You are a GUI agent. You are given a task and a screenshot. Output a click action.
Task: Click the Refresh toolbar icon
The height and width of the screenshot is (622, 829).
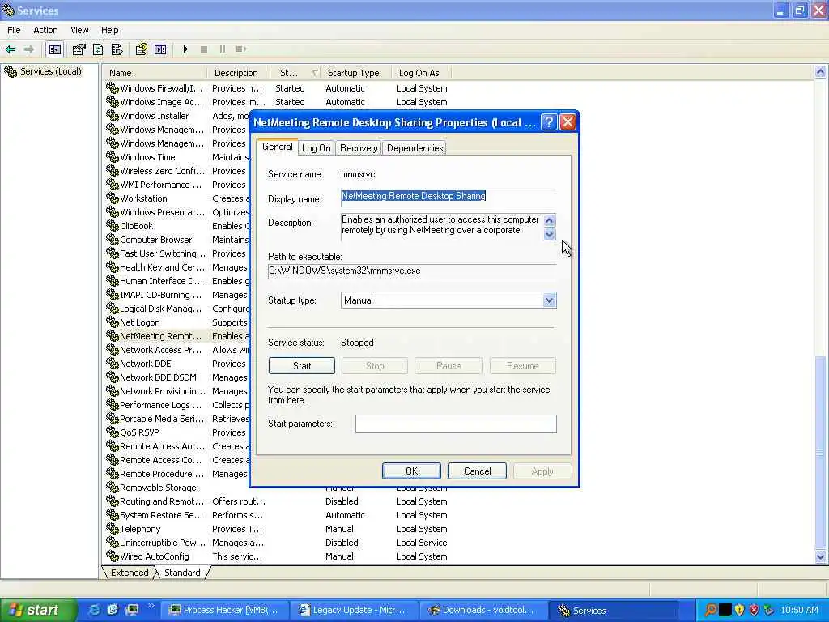click(x=98, y=49)
